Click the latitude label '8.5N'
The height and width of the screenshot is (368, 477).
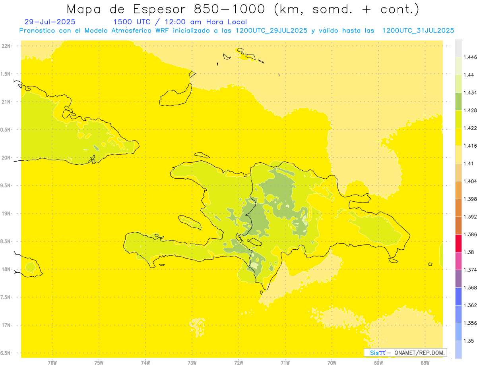click(6, 241)
